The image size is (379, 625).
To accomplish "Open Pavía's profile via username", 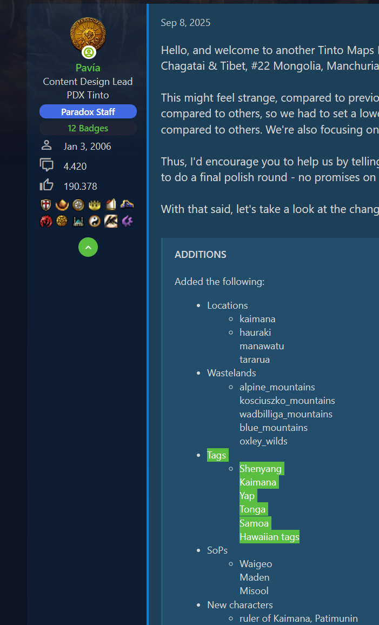I will pos(88,68).
